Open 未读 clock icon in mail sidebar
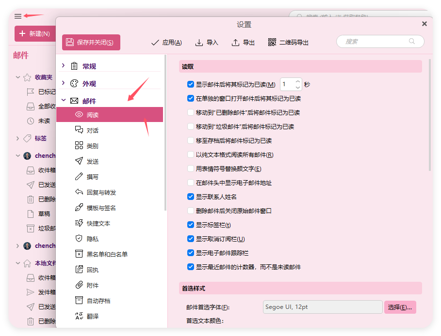This screenshot has width=441, height=336. 31,121
